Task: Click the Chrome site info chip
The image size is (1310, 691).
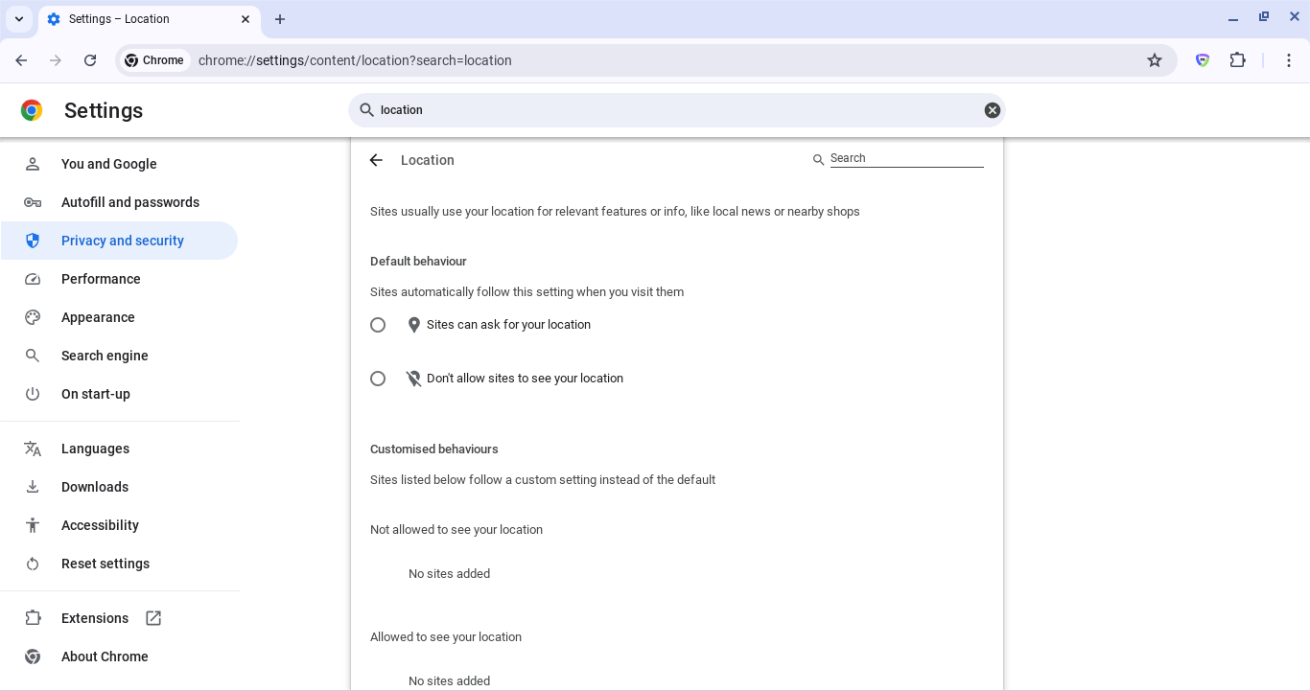Action: tap(154, 60)
